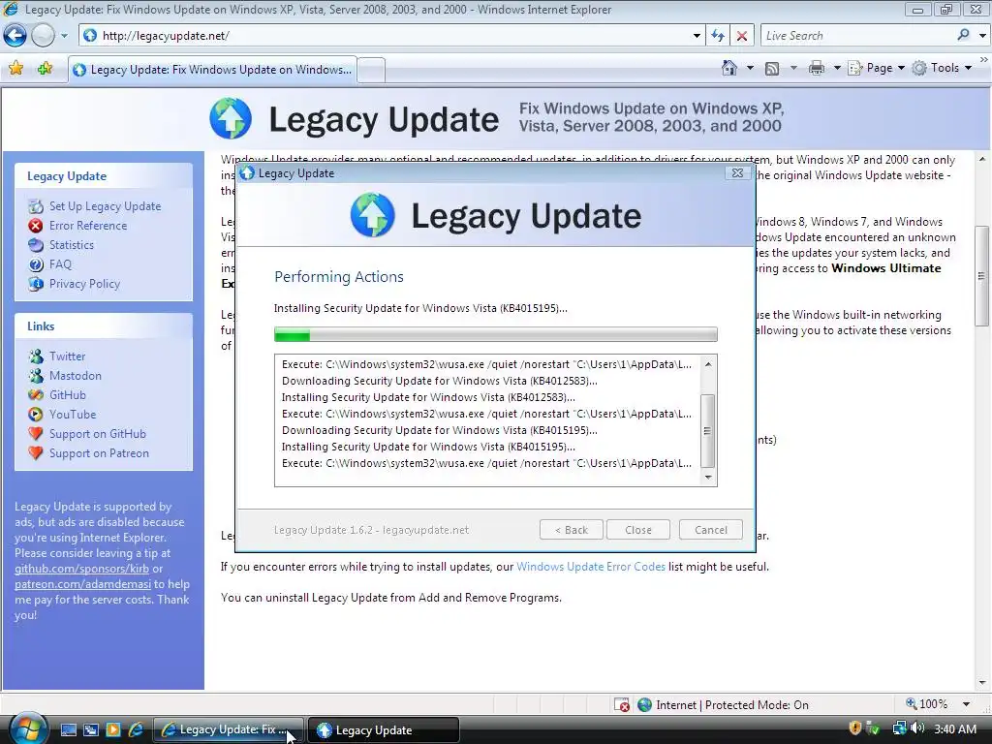This screenshot has width=992, height=744.
Task: Click the Privacy Policy info icon
Action: [36, 284]
